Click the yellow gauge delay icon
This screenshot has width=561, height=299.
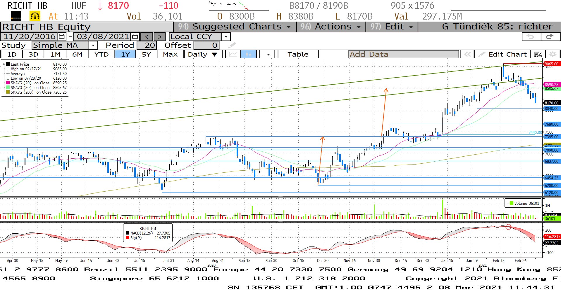(35, 16)
